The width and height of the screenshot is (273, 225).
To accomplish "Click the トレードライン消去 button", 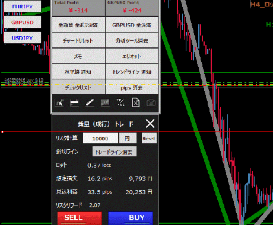I will click(115, 152).
